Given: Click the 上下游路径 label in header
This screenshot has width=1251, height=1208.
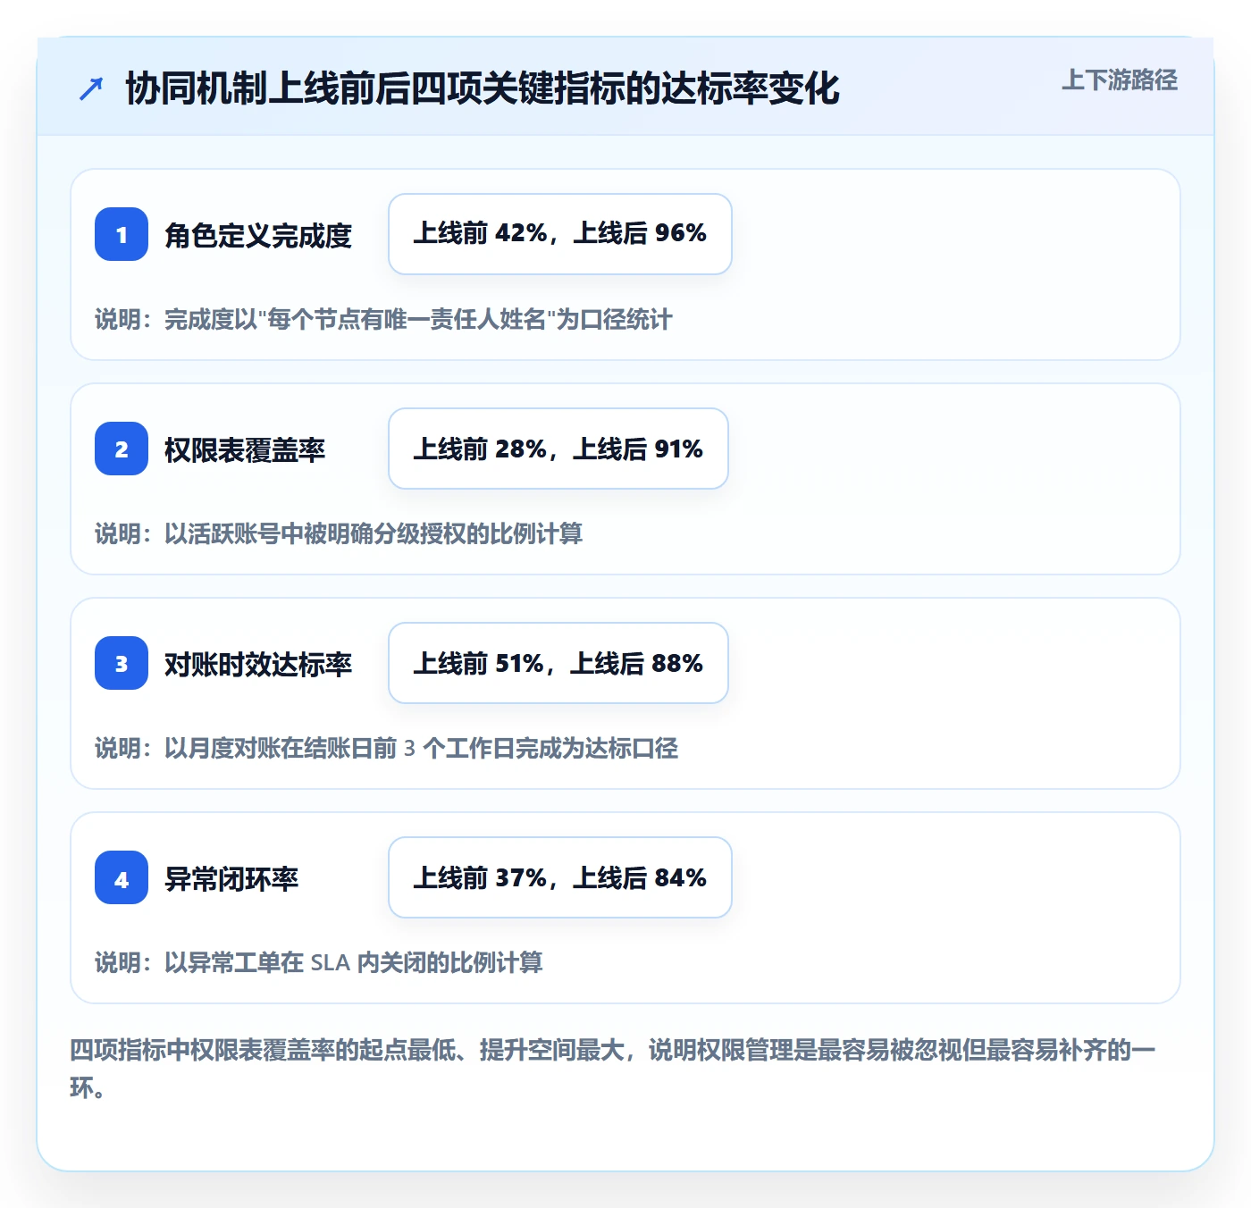Looking at the screenshot, I should pyautogui.click(x=1120, y=80).
